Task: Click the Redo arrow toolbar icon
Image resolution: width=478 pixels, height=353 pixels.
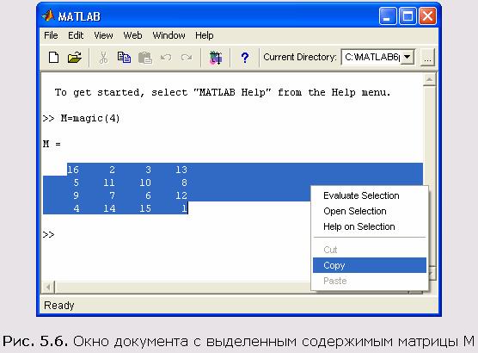Action: (187, 57)
